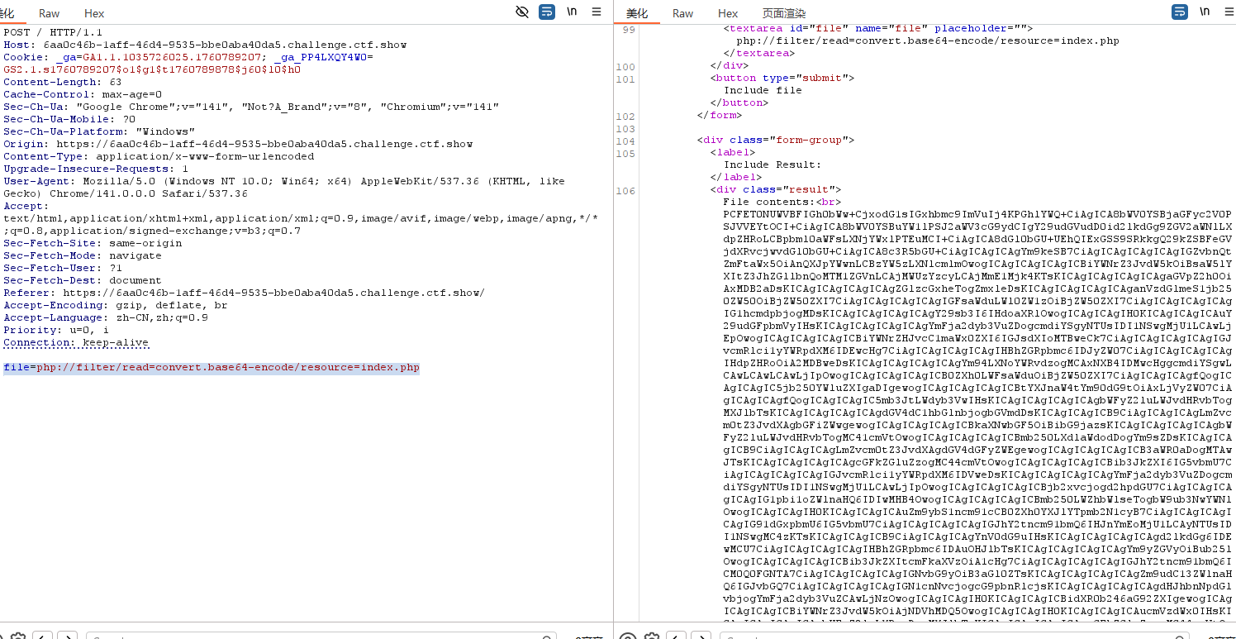Click the div class="result" line
This screenshot has width=1236, height=639.
click(x=776, y=189)
